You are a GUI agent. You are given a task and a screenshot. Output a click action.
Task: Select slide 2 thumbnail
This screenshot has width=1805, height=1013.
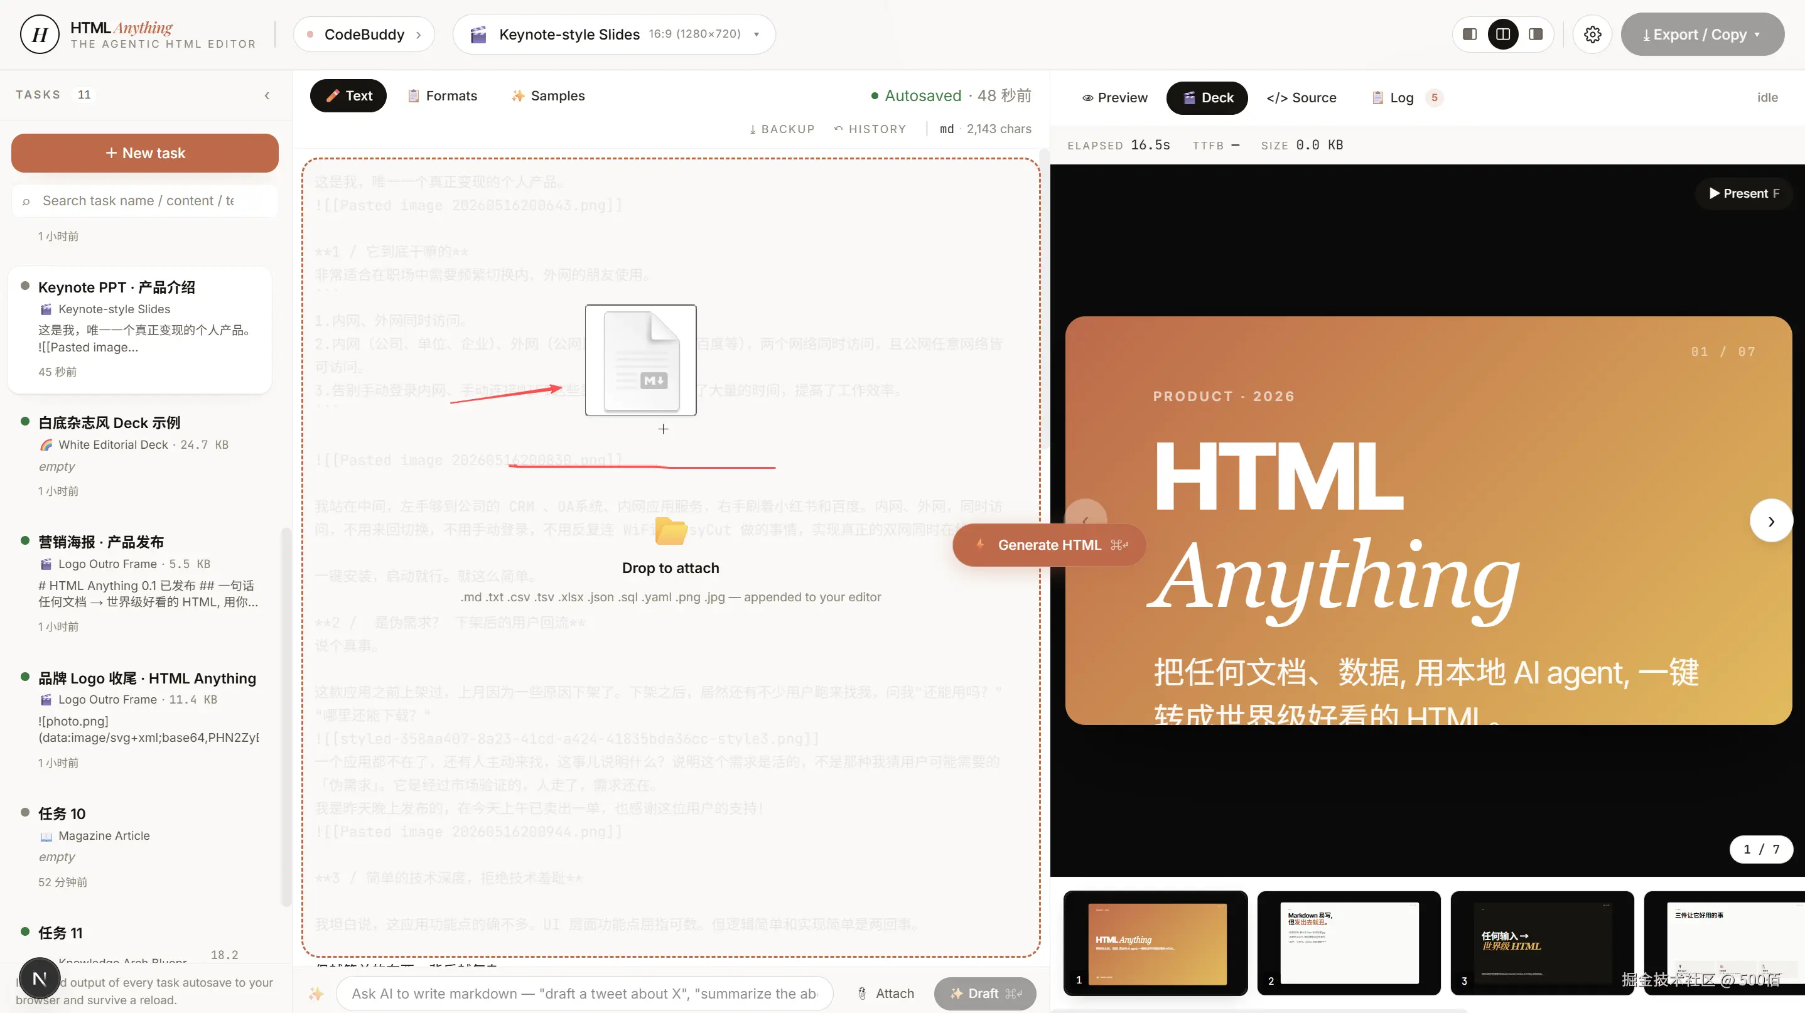point(1349,943)
